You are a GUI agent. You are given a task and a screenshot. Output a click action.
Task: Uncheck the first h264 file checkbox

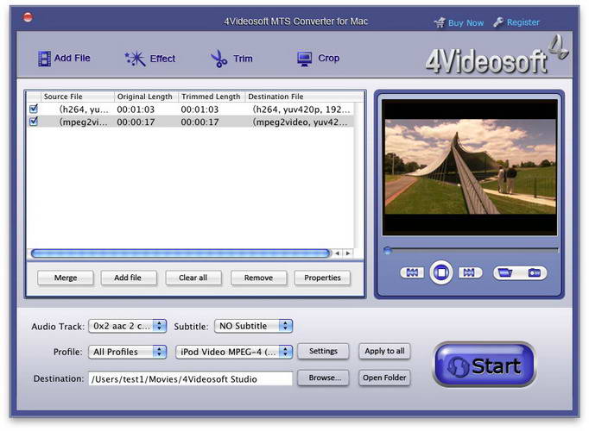click(34, 109)
